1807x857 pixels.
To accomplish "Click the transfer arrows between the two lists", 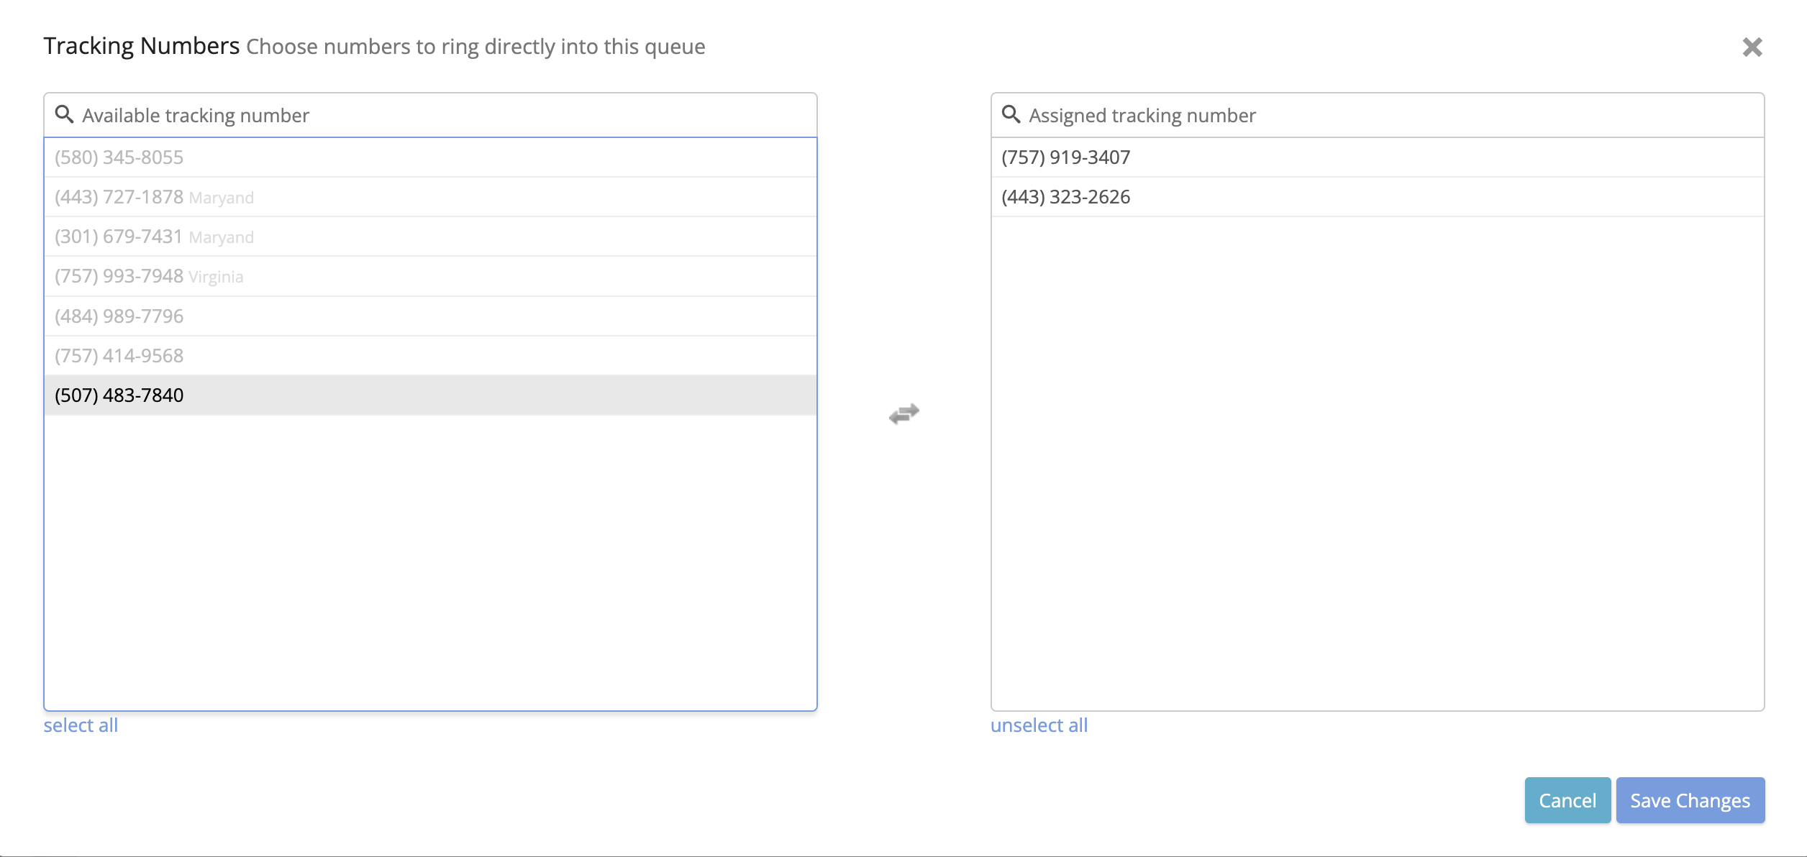I will [x=903, y=413].
